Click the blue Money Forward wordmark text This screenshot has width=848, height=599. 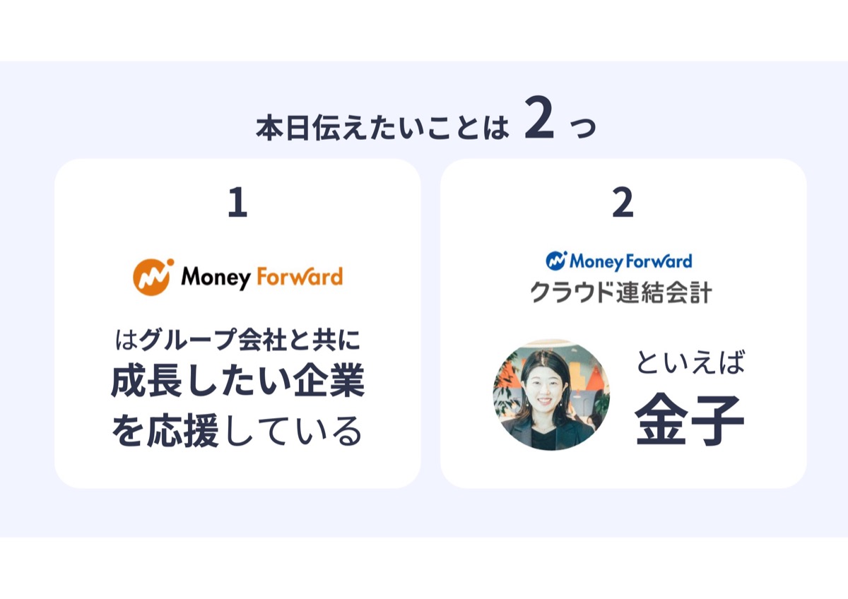[x=631, y=261]
